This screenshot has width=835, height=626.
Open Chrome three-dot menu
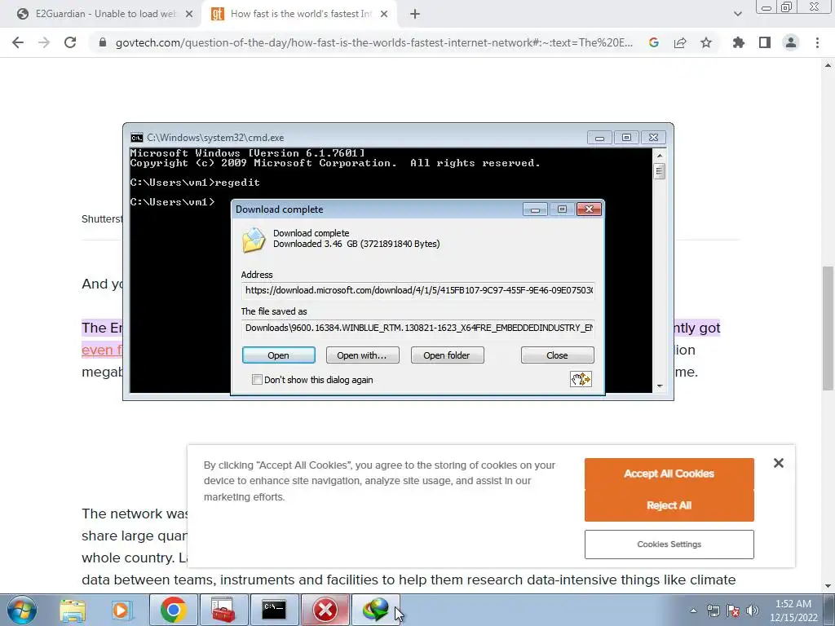coord(817,42)
